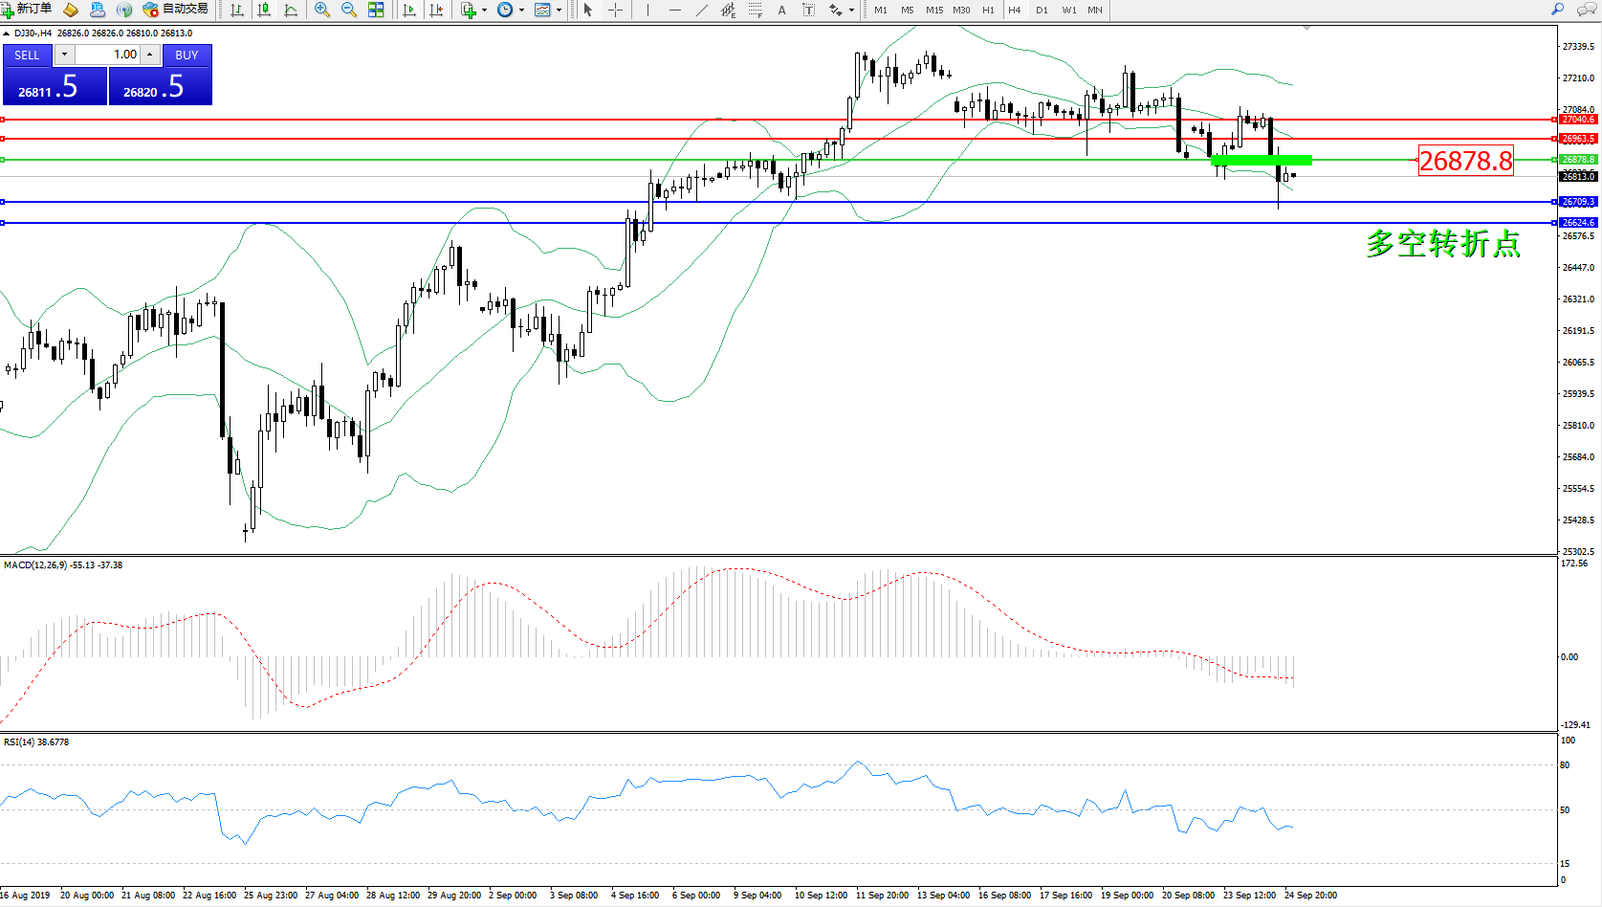Select the trendline drawing tool
The width and height of the screenshot is (1602, 907).
(x=702, y=10)
